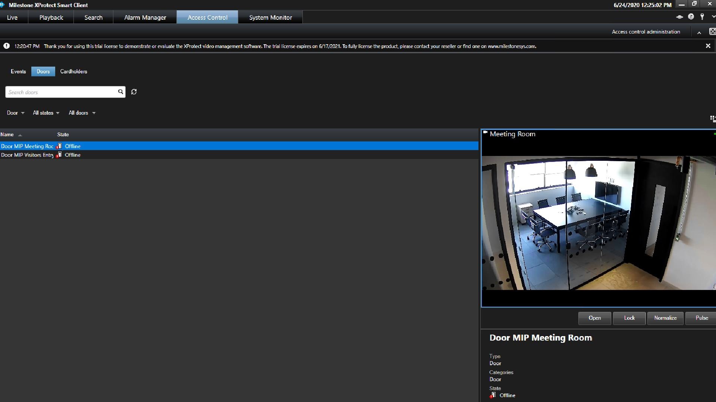Click the date and time display
This screenshot has width=716, height=402.
click(643, 5)
